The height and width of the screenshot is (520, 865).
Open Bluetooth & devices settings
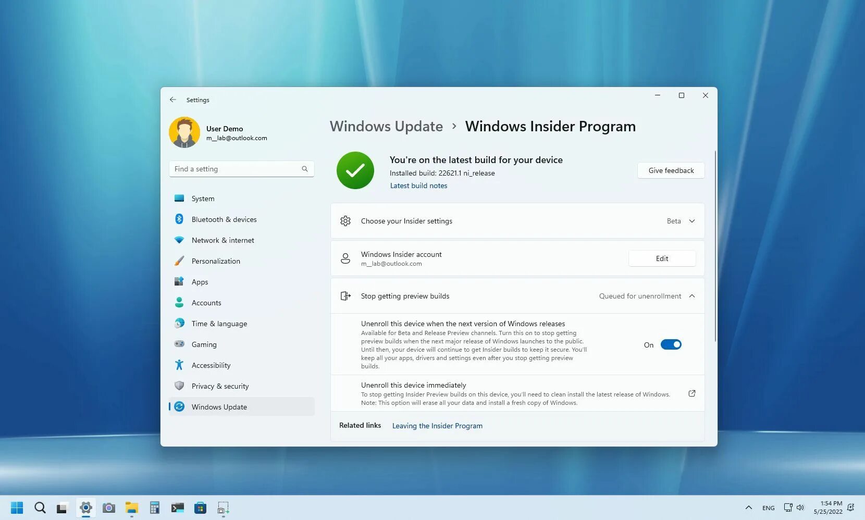pyautogui.click(x=242, y=219)
